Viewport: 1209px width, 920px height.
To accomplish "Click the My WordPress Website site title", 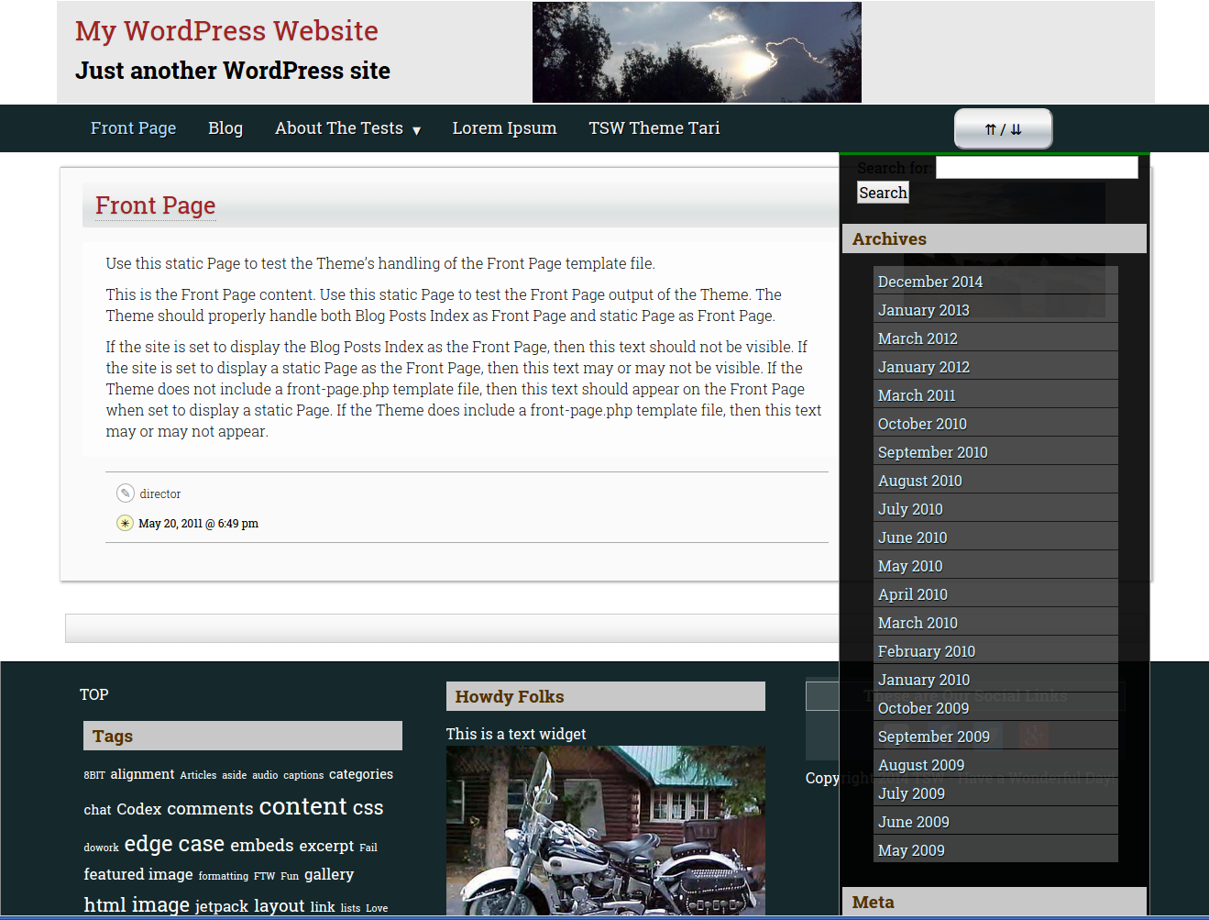I will click(226, 31).
